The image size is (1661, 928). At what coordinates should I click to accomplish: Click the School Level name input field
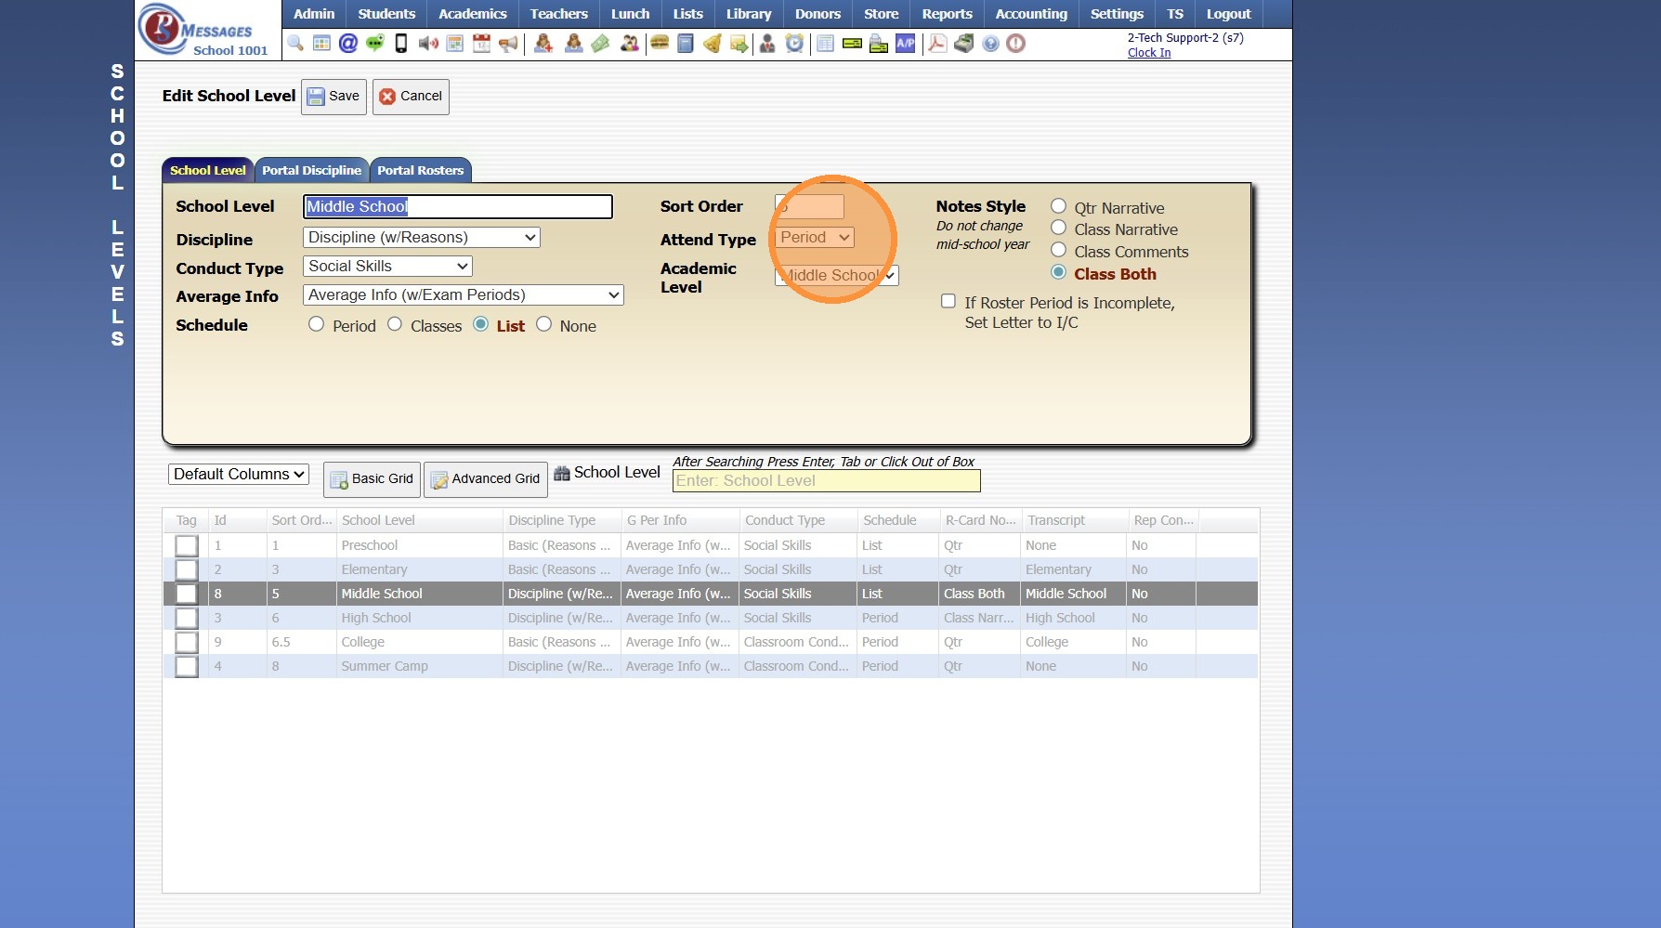(458, 207)
